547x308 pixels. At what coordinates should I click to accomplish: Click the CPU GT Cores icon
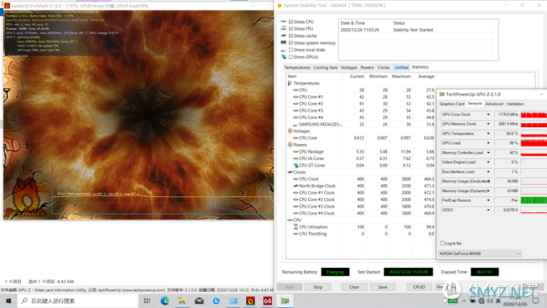(x=295, y=166)
